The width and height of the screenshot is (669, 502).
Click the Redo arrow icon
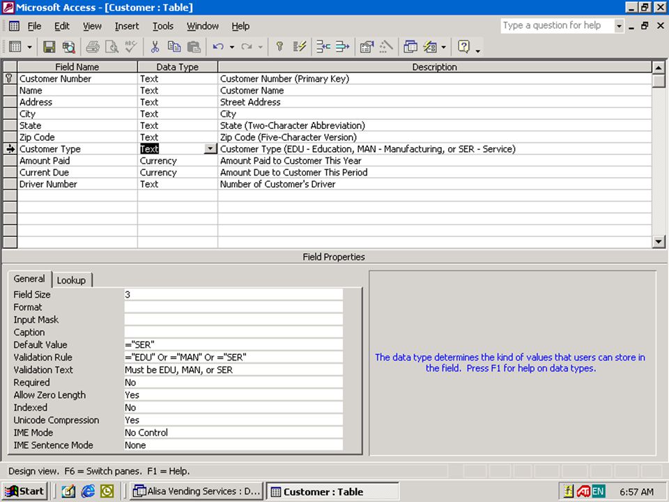(247, 47)
